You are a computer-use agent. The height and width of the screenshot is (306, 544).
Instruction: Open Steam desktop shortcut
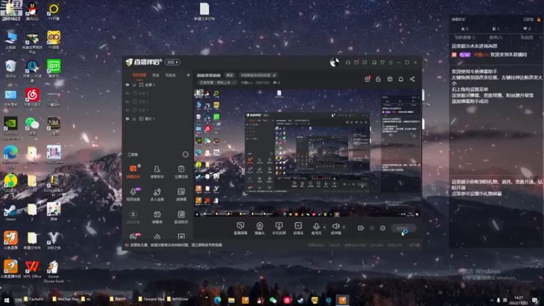(10, 213)
